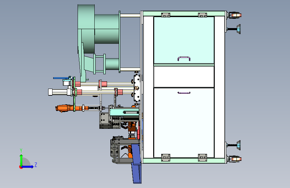The height and width of the screenshot is (188, 290).
Task: Select the blue lever handle
Action: (62, 78)
